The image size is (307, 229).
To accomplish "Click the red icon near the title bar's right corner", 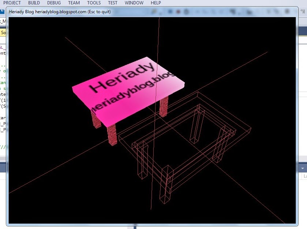I will click(178, 12).
